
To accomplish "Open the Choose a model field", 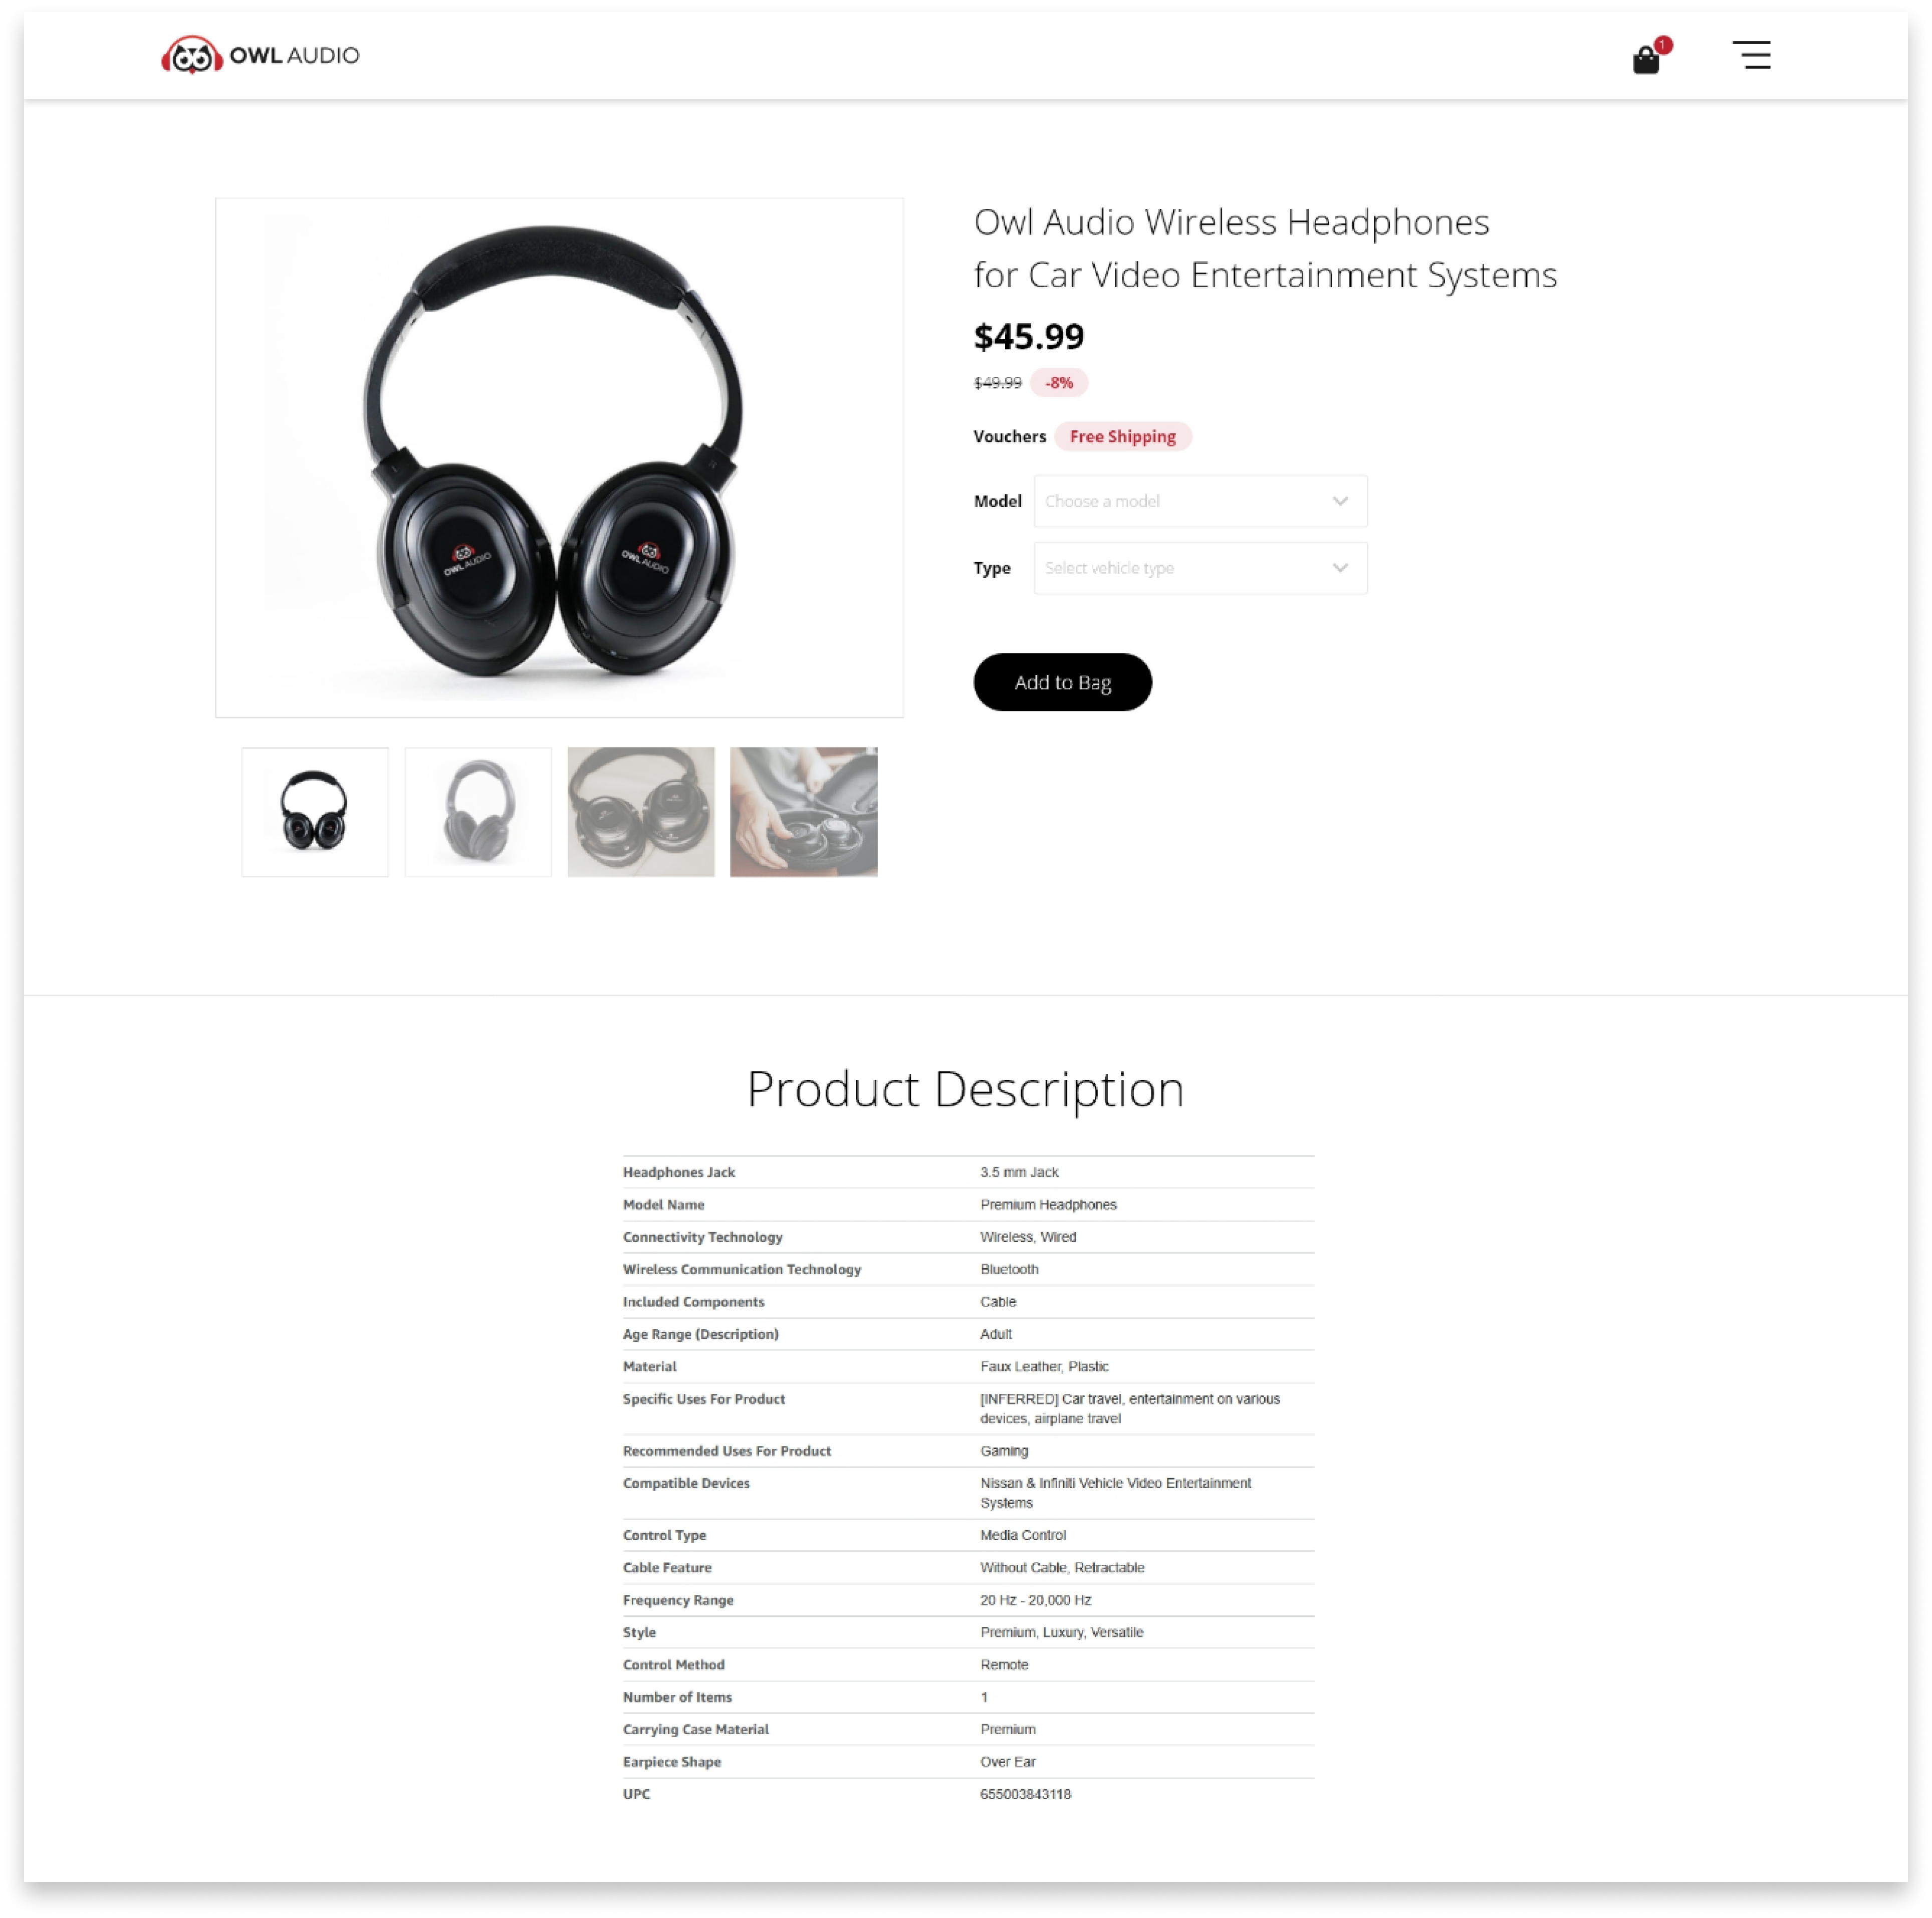I will click(1200, 501).
